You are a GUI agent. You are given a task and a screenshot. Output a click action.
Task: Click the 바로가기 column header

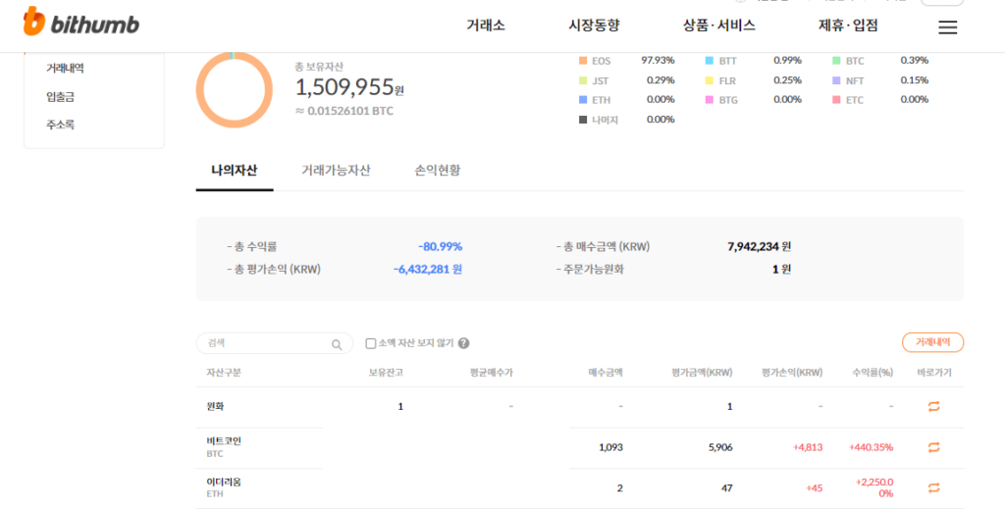click(x=934, y=373)
